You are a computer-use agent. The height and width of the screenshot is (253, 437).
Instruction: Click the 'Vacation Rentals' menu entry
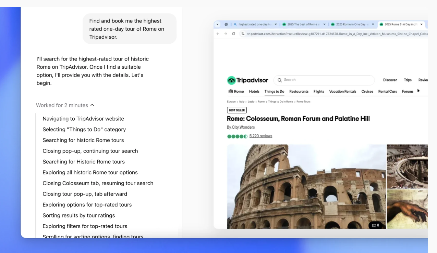coord(342,91)
